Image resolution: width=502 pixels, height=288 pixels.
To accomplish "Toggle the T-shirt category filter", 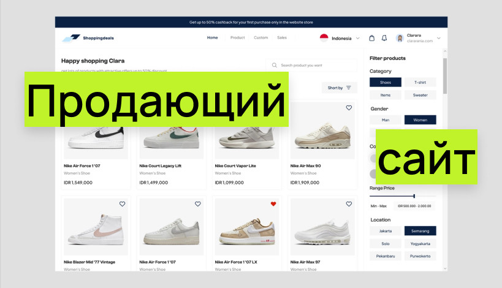I will [x=420, y=82].
